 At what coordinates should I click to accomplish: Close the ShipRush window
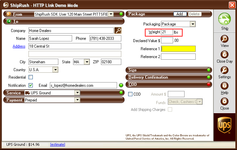point(232,5)
